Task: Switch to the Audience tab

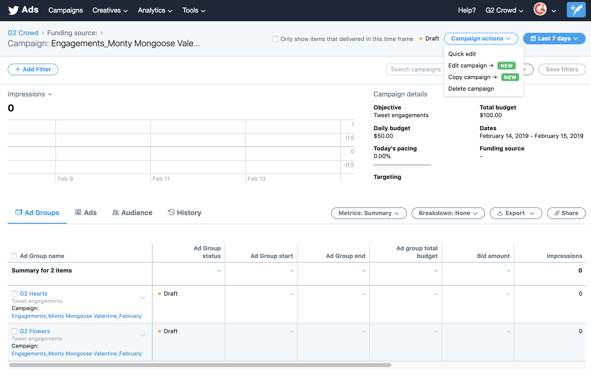Action: click(132, 213)
